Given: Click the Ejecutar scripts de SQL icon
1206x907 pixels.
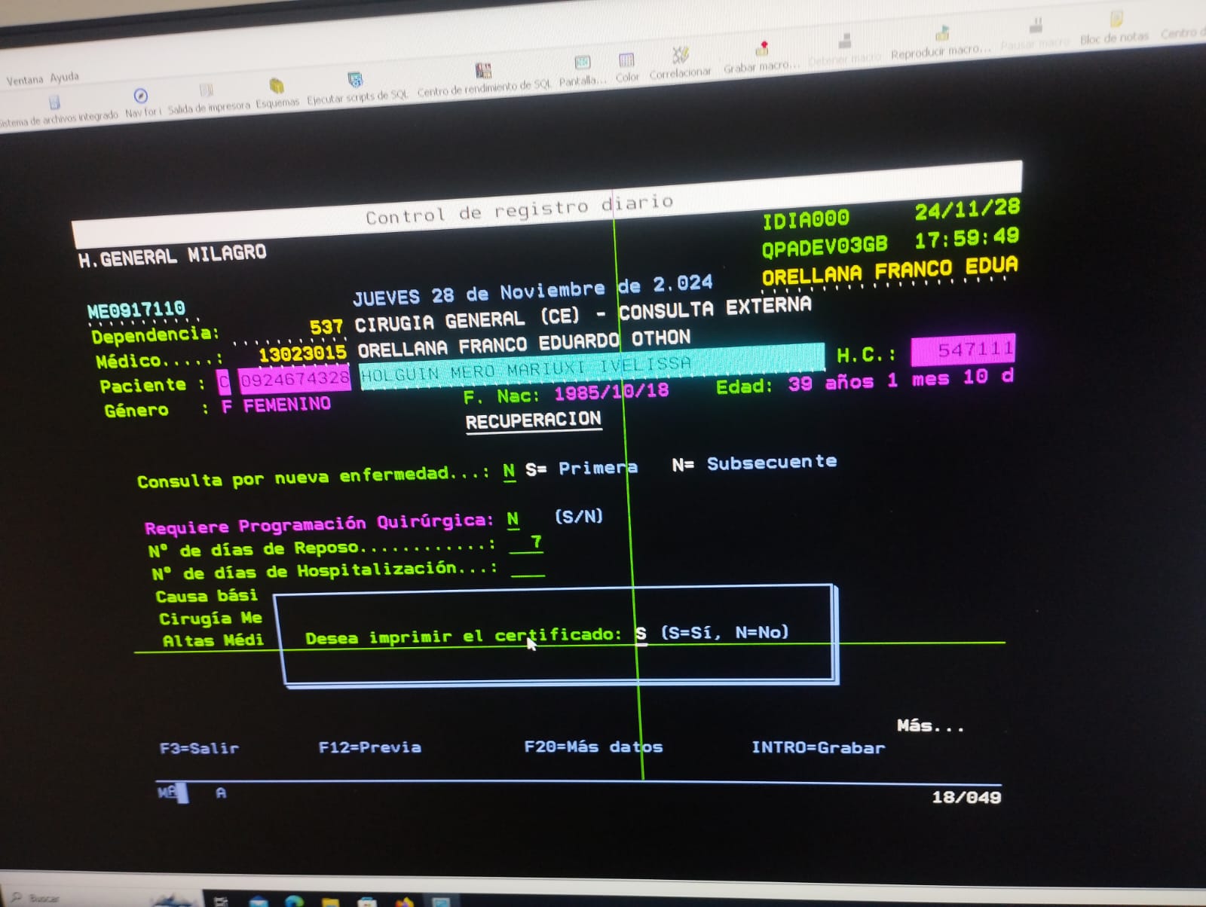Looking at the screenshot, I should pos(355,81).
